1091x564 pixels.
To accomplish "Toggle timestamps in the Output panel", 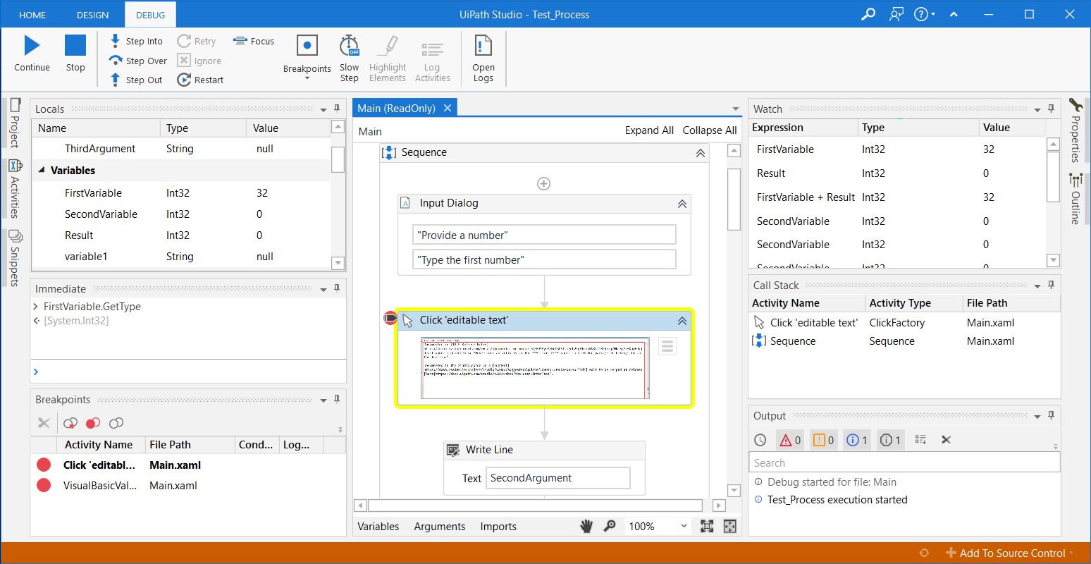I will pyautogui.click(x=760, y=440).
